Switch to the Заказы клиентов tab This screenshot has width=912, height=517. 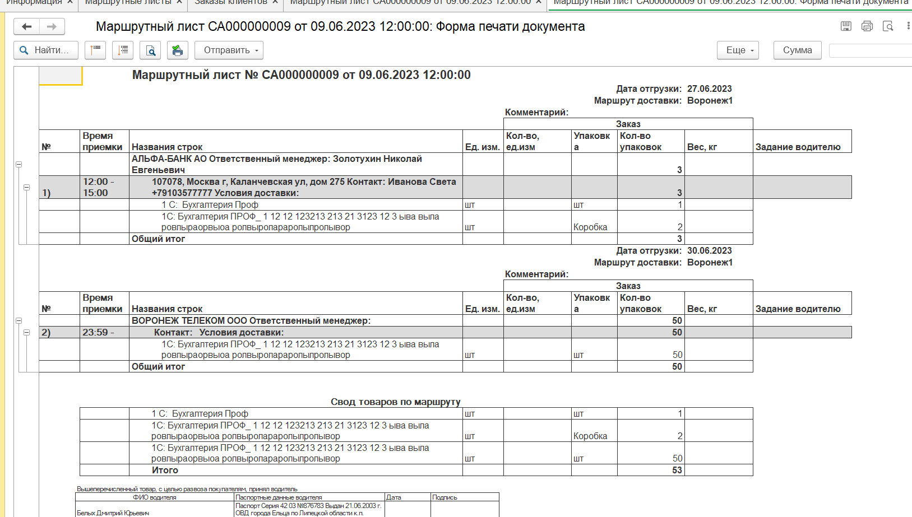tap(231, 2)
